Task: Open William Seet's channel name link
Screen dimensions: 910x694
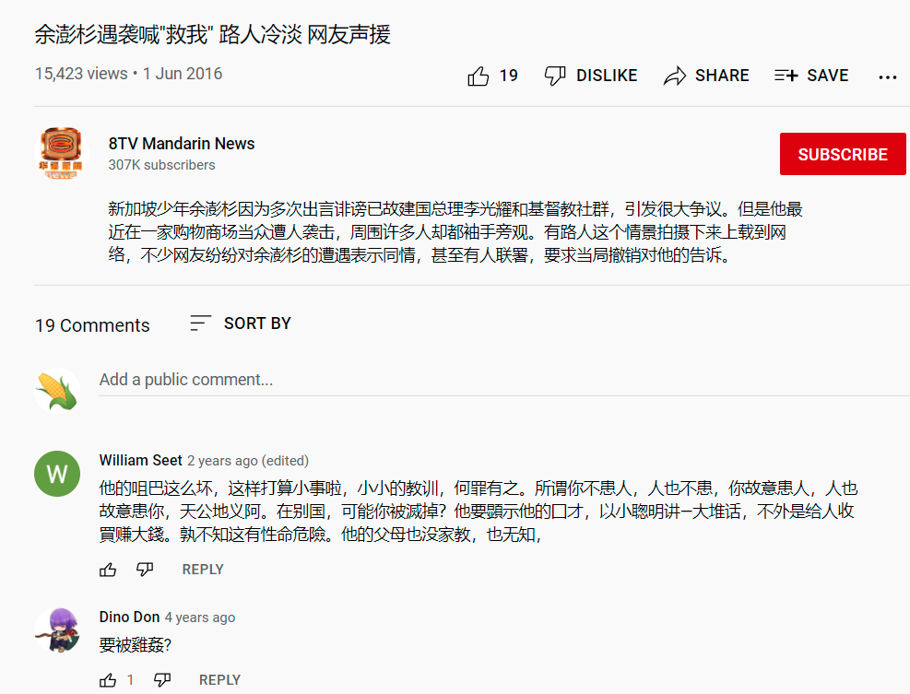Action: tap(140, 460)
